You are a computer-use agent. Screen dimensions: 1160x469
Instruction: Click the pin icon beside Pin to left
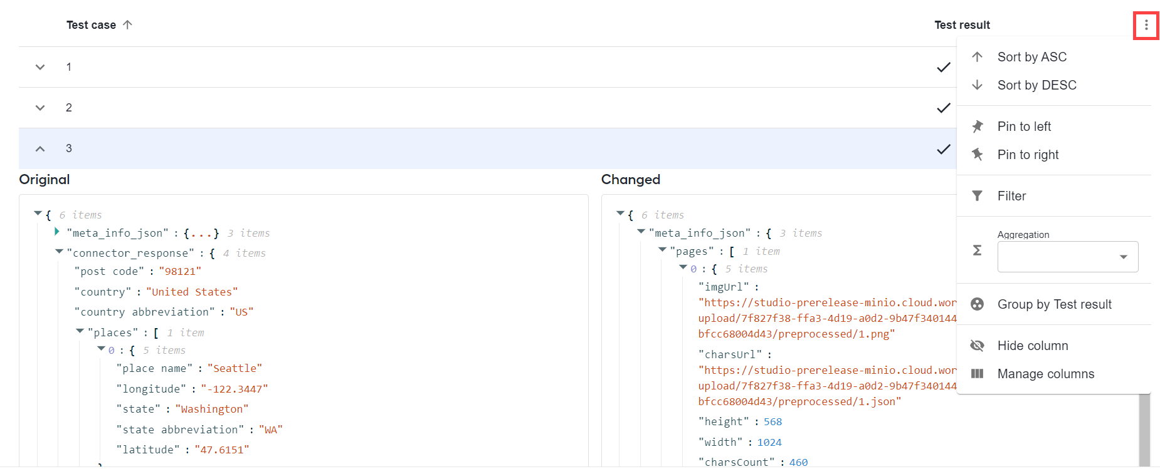[x=977, y=126]
